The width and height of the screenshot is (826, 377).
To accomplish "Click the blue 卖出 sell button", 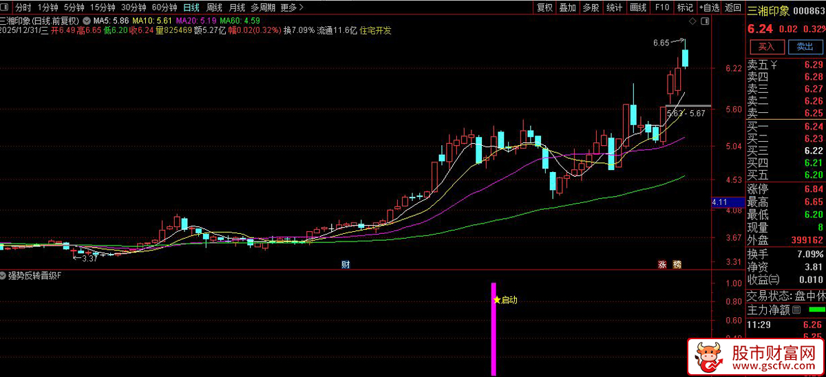I will 805,47.
